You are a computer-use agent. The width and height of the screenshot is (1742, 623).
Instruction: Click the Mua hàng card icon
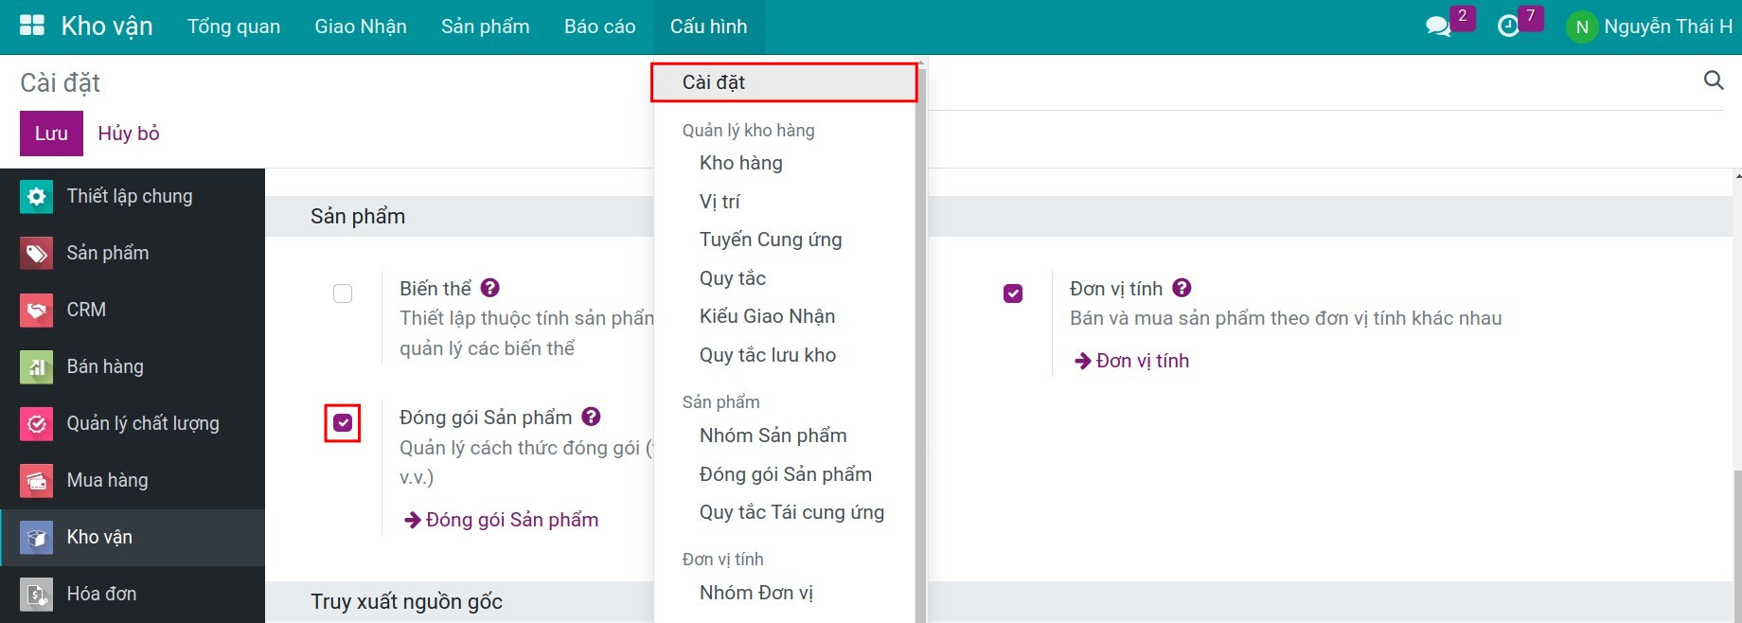[x=36, y=481]
